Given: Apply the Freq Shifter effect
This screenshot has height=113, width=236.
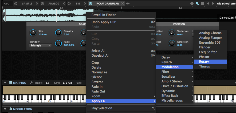Looking at the screenshot, I should click(210, 52).
